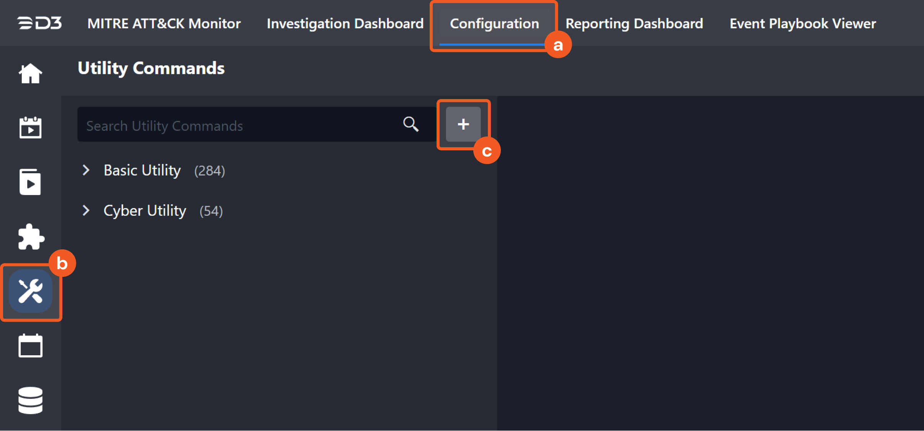This screenshot has height=431, width=924.
Task: Open the blank calendar schedule icon
Action: coord(30,346)
